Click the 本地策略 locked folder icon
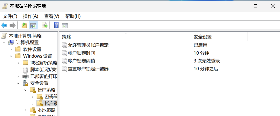Image resolution: width=280 pixels, height=116 pixels. click(x=33, y=110)
